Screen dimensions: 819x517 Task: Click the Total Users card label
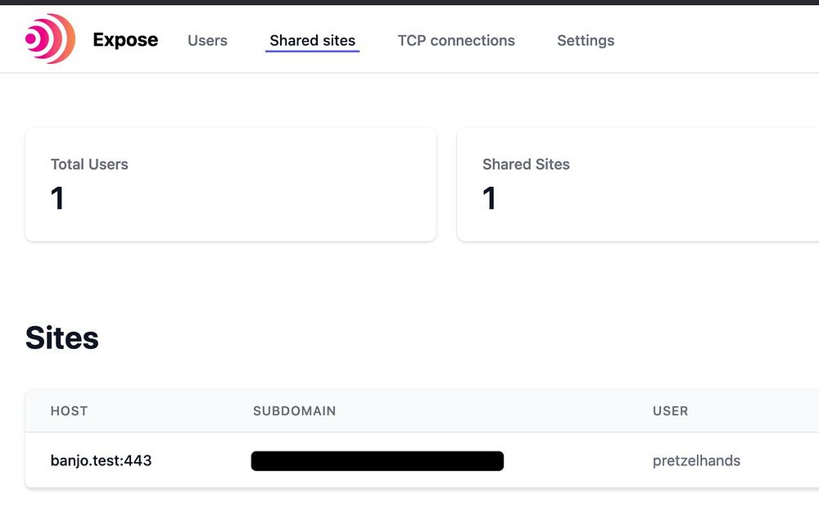89,164
